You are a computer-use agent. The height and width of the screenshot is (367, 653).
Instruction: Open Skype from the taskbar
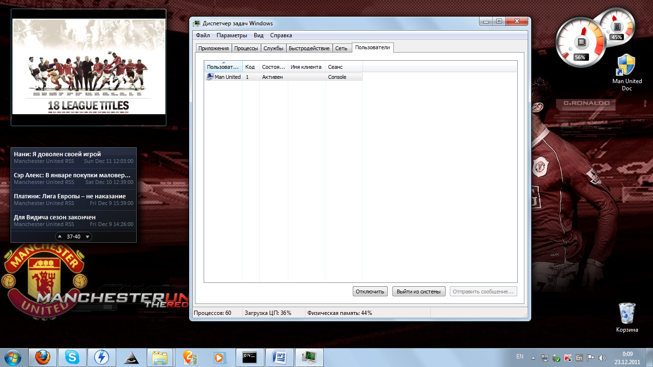(x=72, y=357)
